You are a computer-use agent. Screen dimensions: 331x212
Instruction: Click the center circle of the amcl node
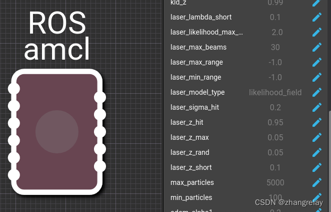pyautogui.click(x=57, y=132)
